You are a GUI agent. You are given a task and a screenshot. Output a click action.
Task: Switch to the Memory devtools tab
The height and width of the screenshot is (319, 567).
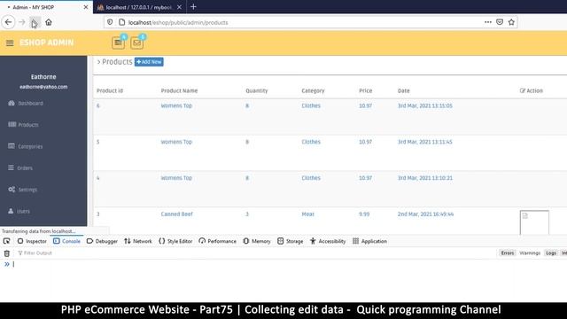(x=257, y=241)
